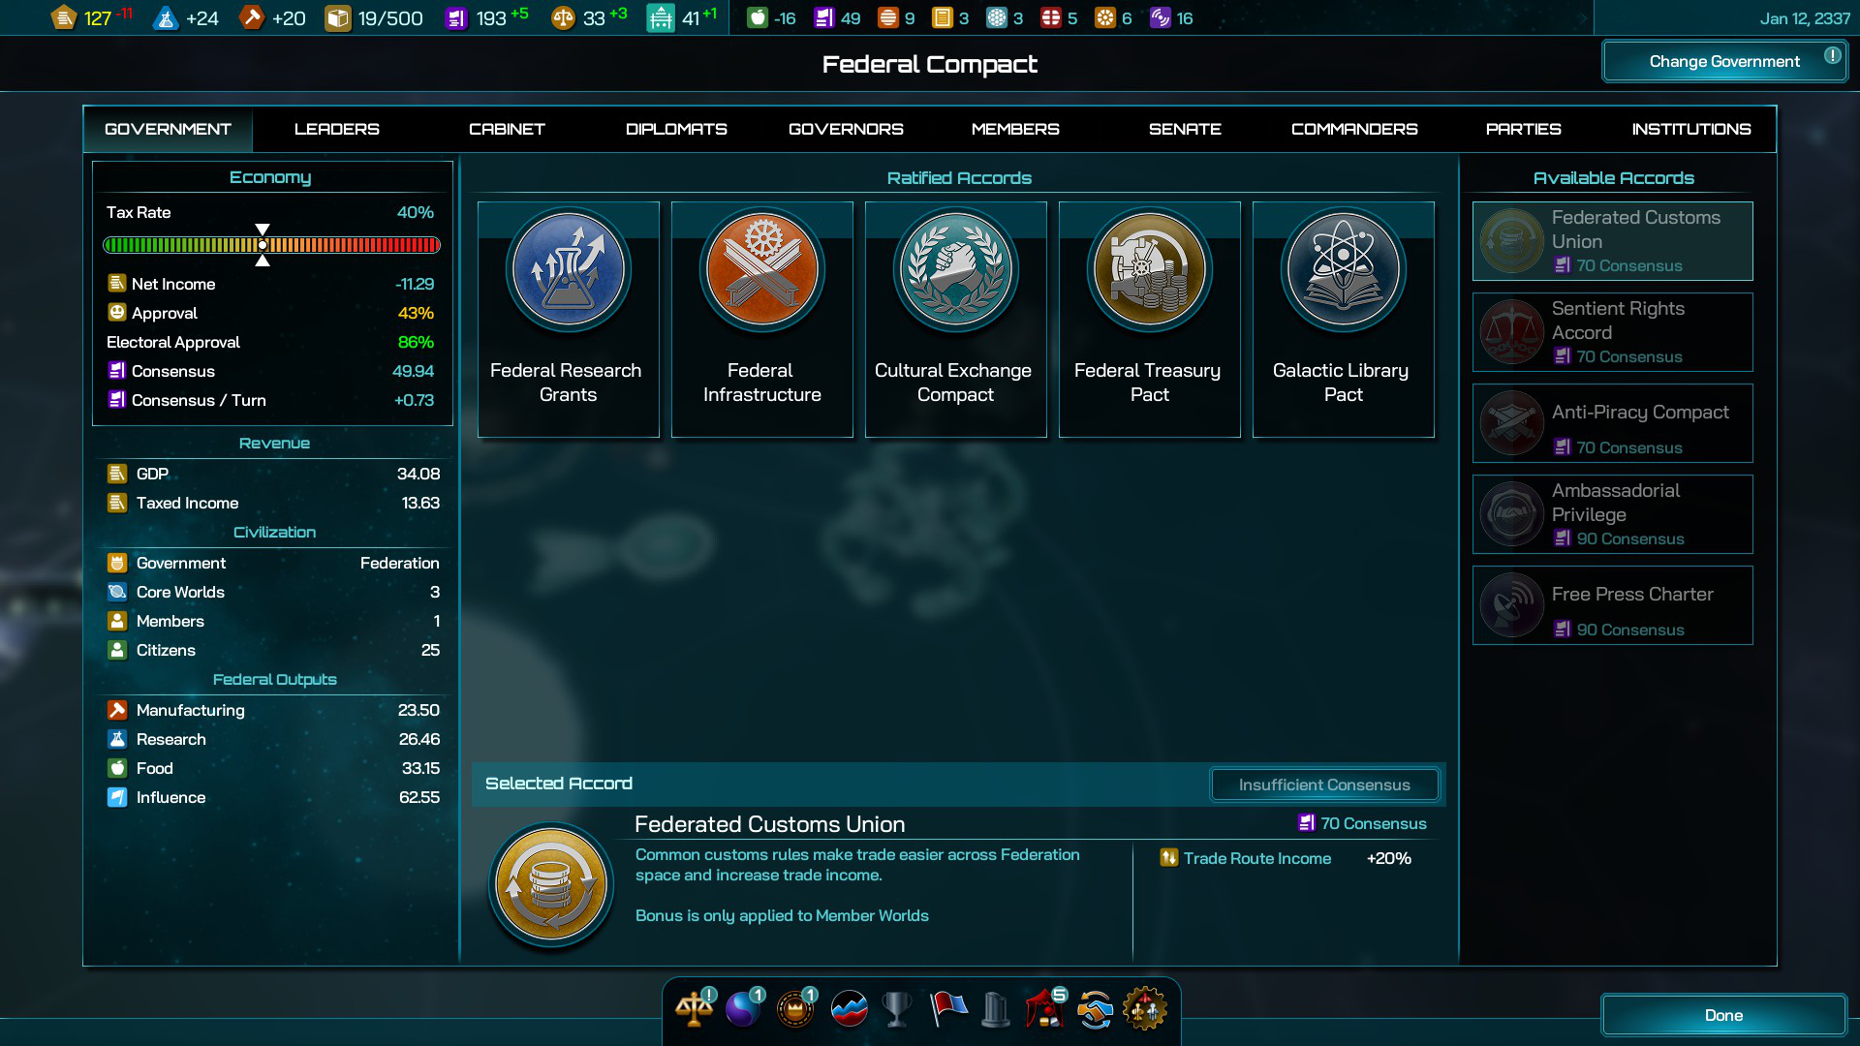The height and width of the screenshot is (1046, 1860).
Task: Select the Federal Treasury Pact emblem
Action: tap(1150, 269)
